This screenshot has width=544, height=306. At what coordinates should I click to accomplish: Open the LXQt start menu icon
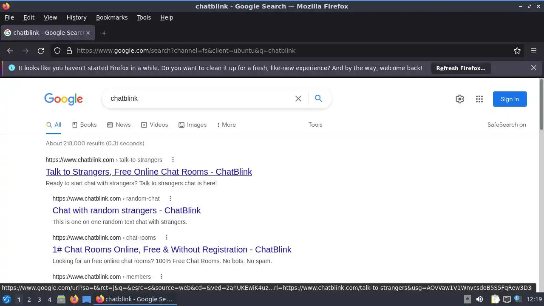point(7,299)
